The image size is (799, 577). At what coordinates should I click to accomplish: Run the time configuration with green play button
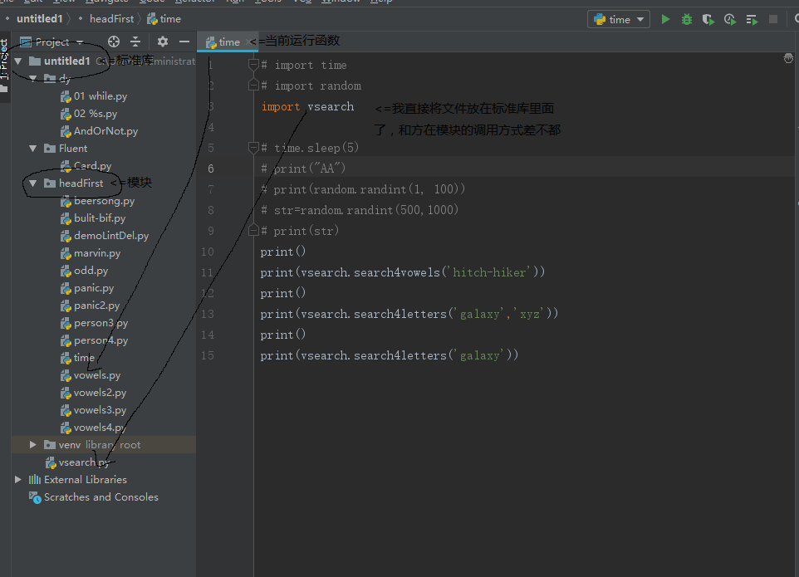click(x=665, y=19)
